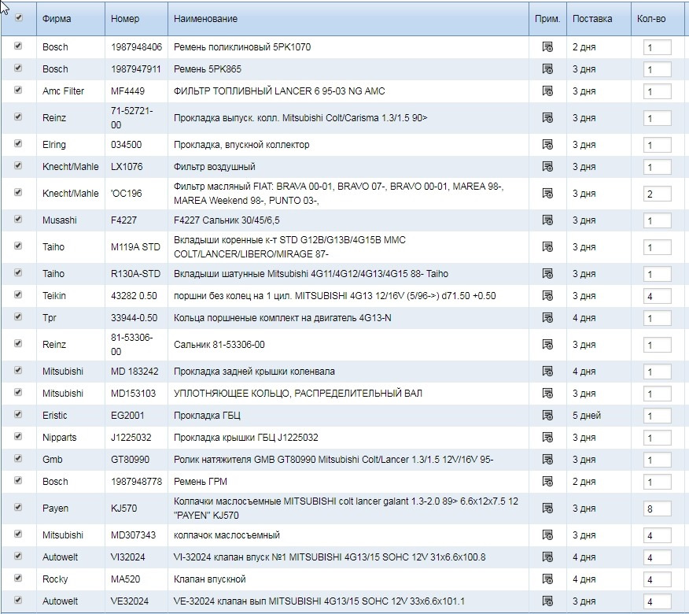Toggle checkbox for Musashi F4227
689x614 pixels.
[x=18, y=219]
